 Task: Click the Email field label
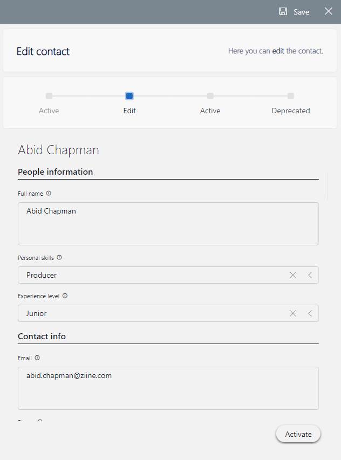[x=25, y=358]
